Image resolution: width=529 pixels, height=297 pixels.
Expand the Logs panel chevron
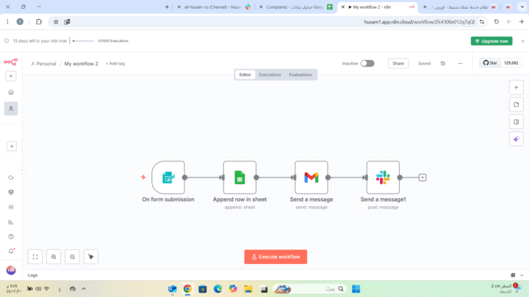click(x=522, y=275)
